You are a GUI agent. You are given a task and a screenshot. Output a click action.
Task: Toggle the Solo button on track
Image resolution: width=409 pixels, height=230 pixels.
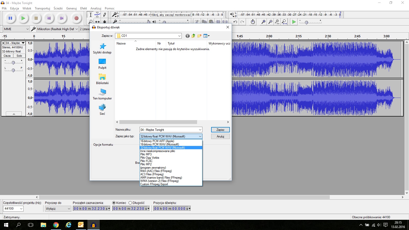pyautogui.click(x=19, y=56)
